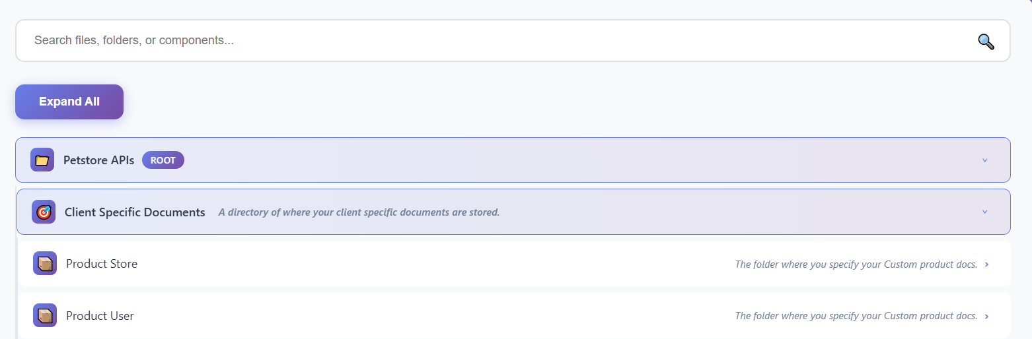Screen dimensions: 1032x339
Task: Click the Product Store box icon
Action: tap(45, 263)
